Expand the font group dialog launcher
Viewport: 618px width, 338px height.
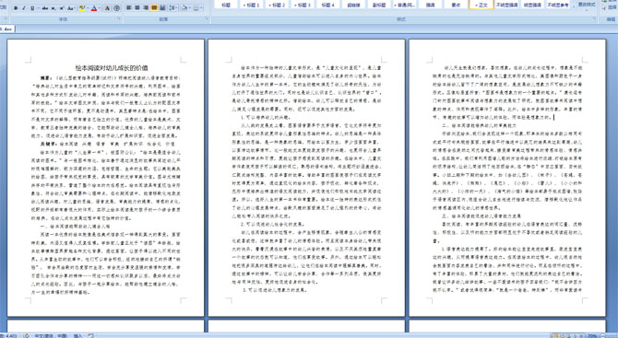[x=119, y=18]
